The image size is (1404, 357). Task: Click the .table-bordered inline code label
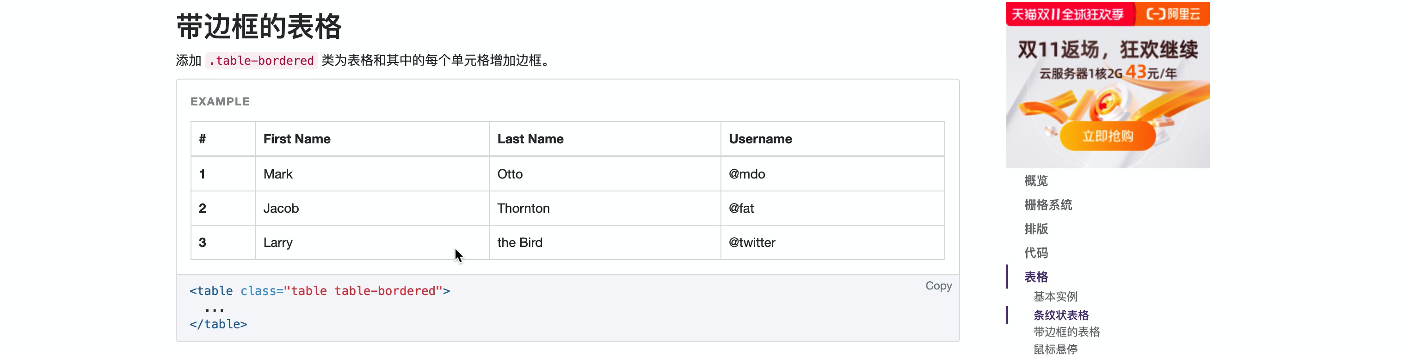tap(262, 61)
